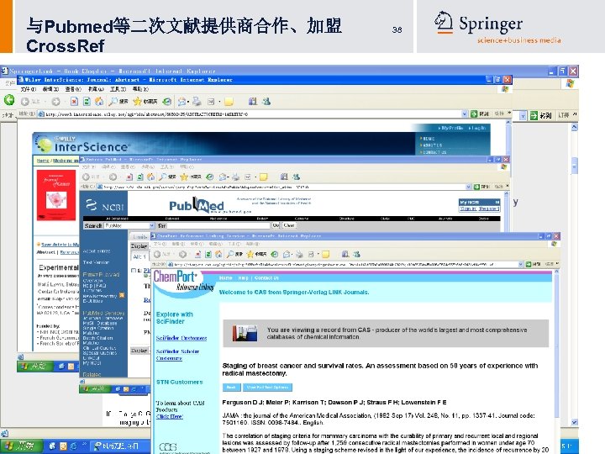
Task: Open address bar dropdown in PubMed window
Action: (x=468, y=187)
